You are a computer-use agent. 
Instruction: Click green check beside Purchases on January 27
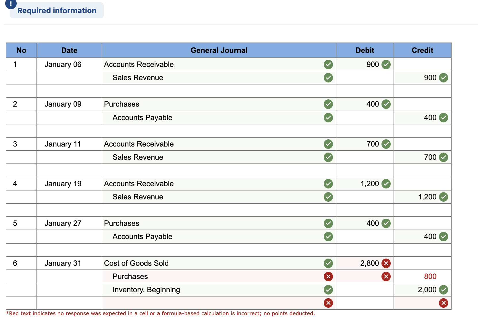point(328,223)
